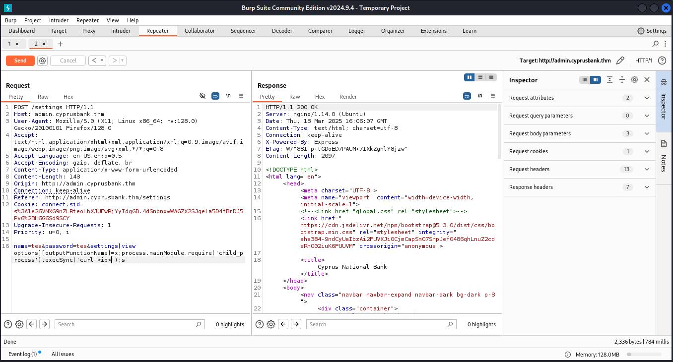Dock Inspector on left layout toggle
Image resolution: width=673 pixels, height=362 pixels.
click(585, 80)
